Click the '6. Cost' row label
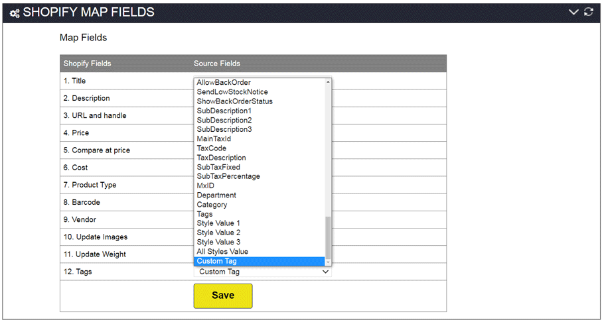The height and width of the screenshot is (322, 604). click(x=76, y=168)
